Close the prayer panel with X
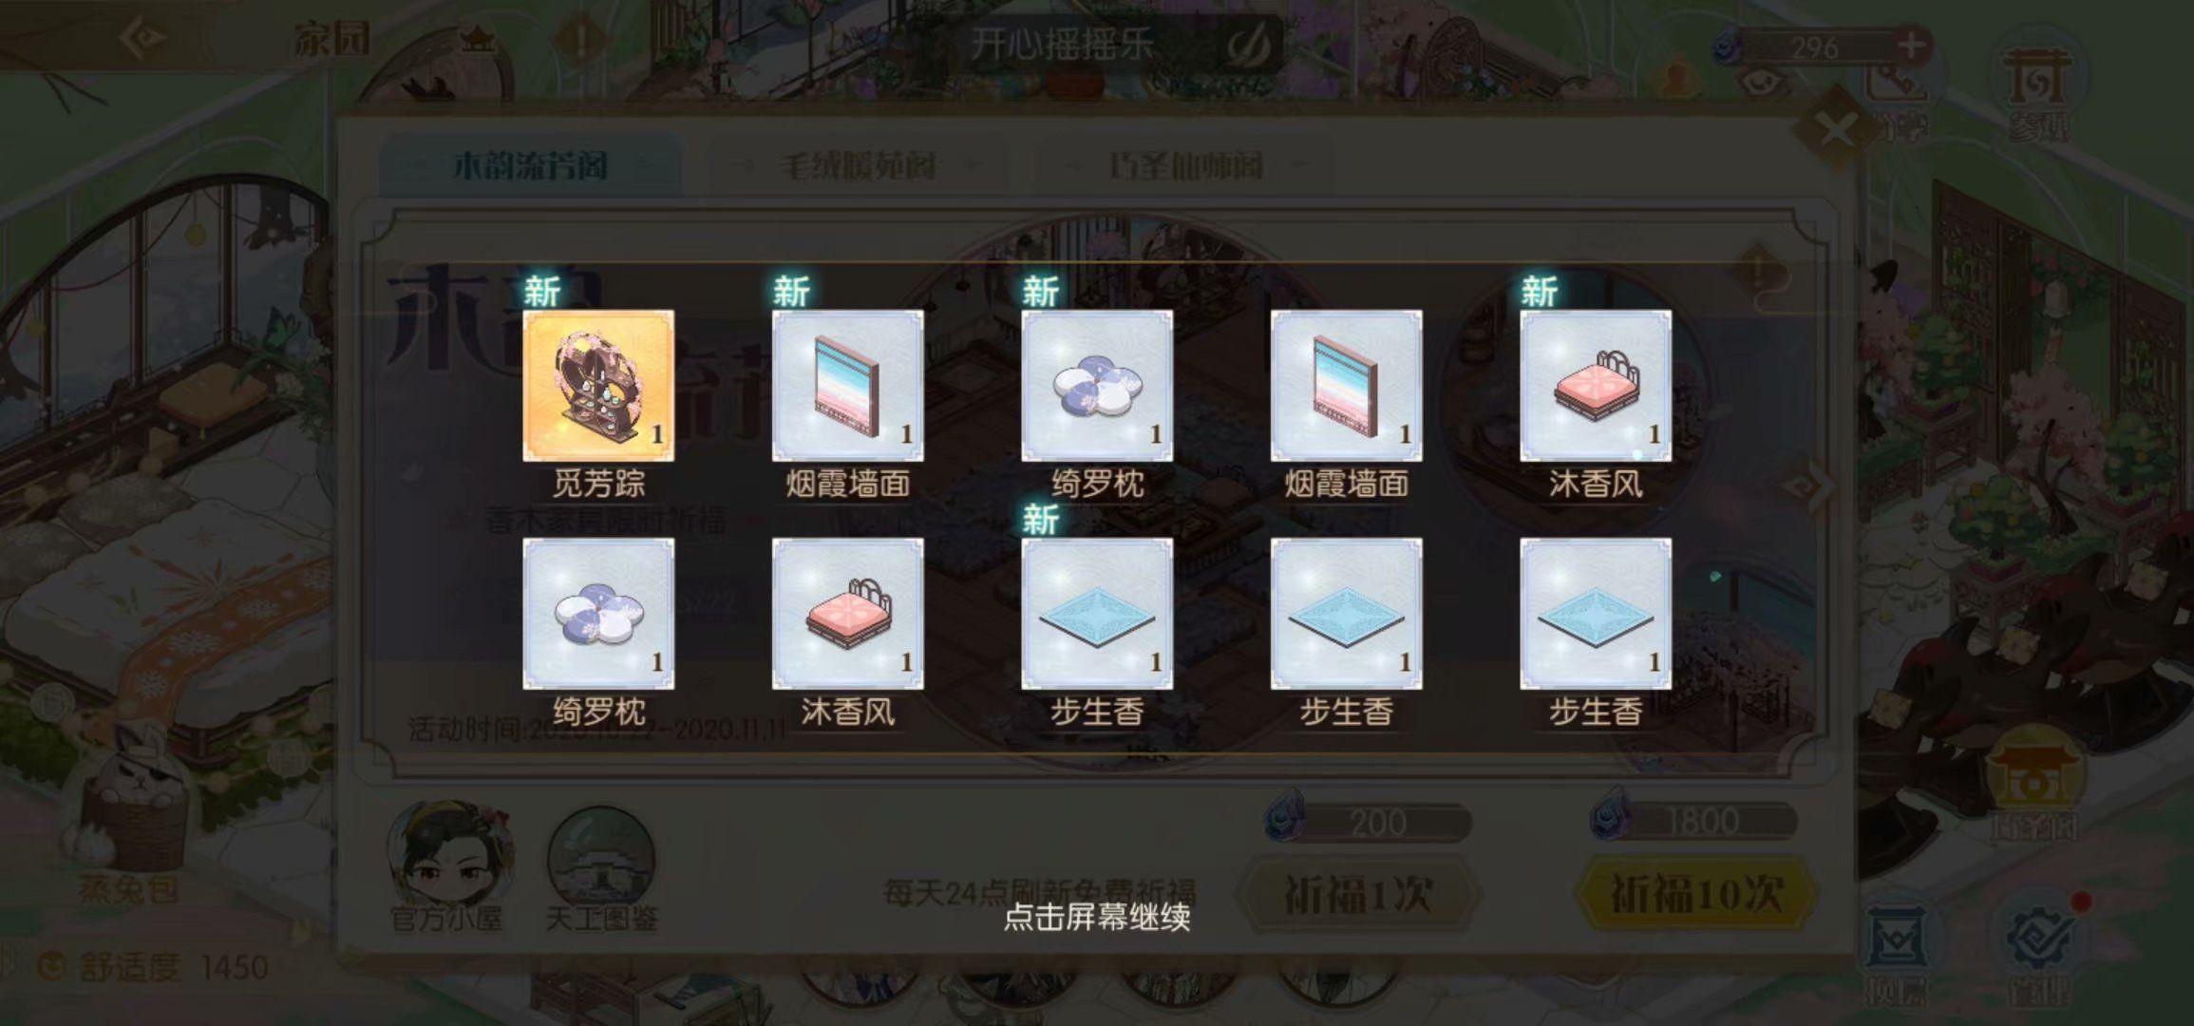The height and width of the screenshot is (1026, 2194). [1835, 130]
